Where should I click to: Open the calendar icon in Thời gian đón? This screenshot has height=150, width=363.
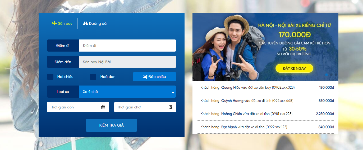pos(103,107)
